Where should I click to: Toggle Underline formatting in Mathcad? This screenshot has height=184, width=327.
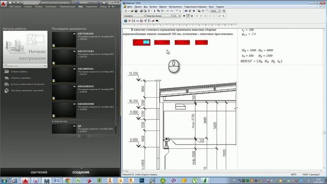192,16
